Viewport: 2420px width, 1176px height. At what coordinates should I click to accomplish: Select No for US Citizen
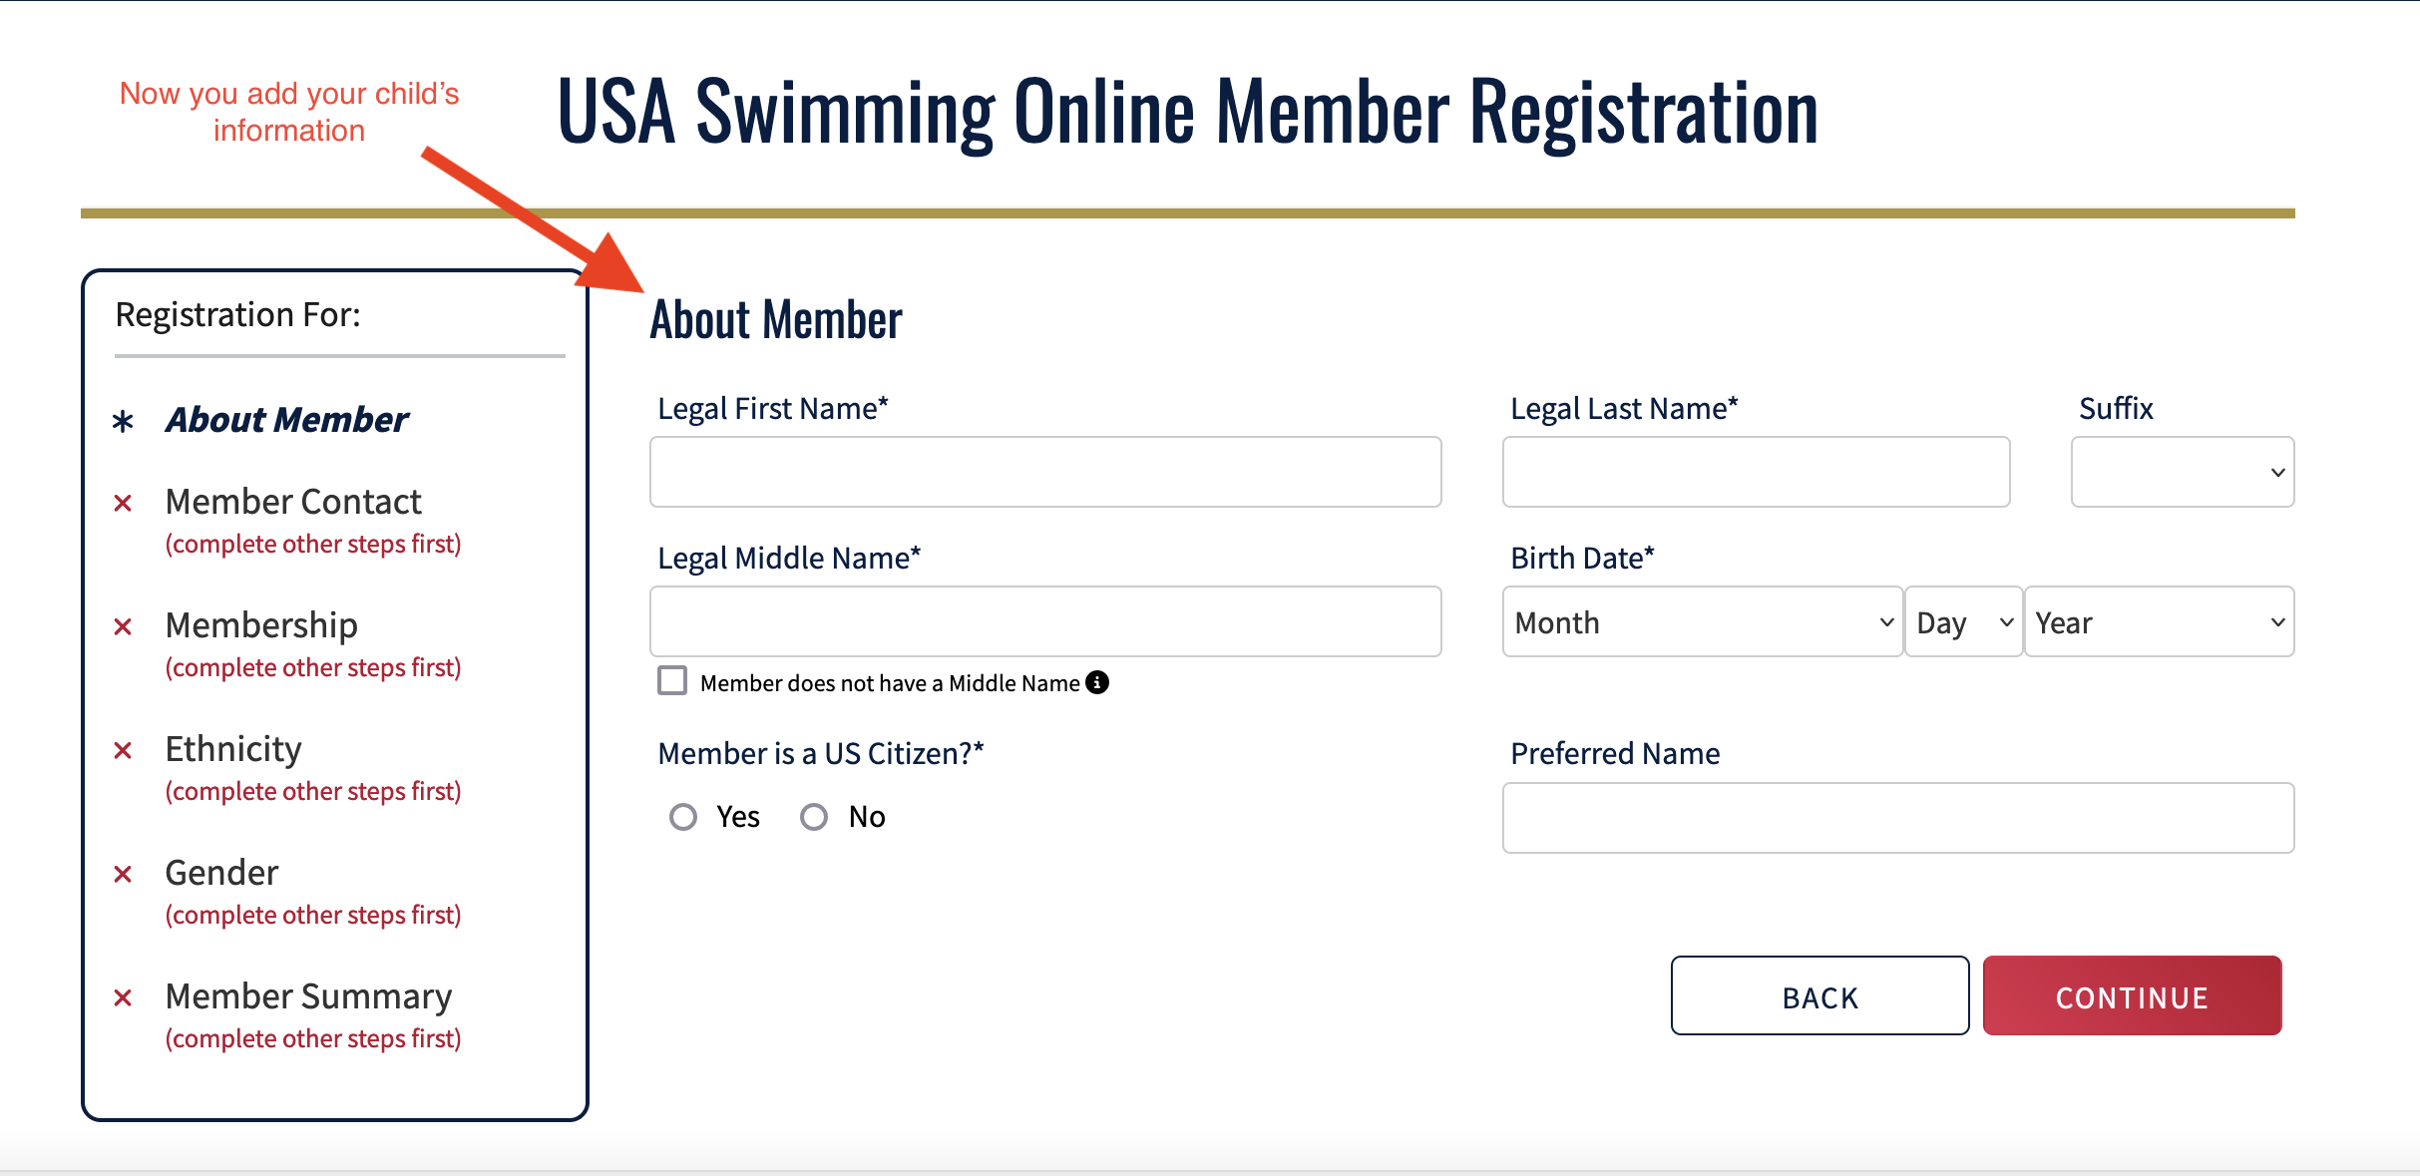pyautogui.click(x=814, y=817)
